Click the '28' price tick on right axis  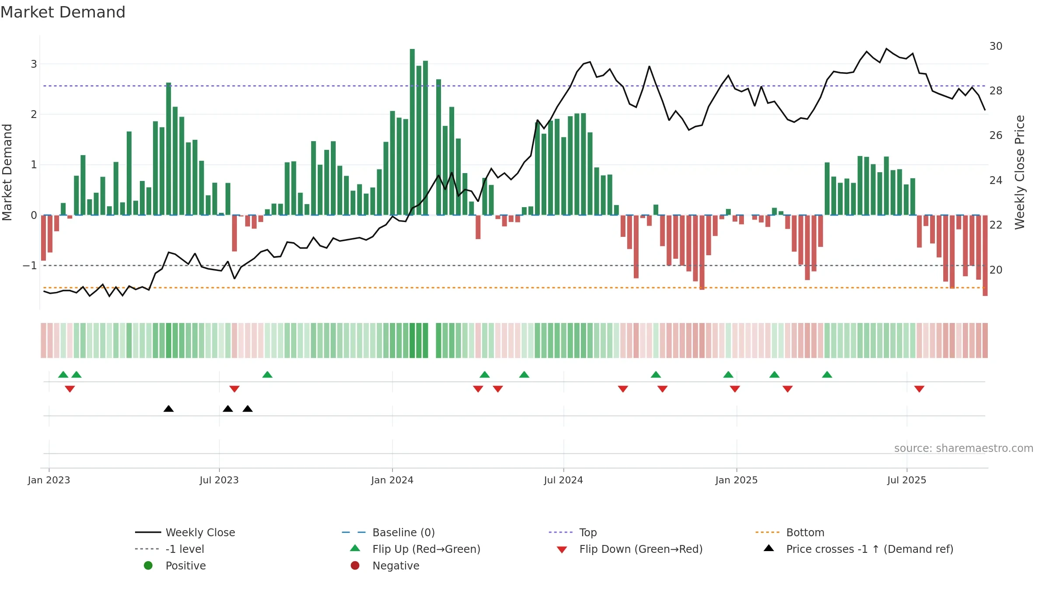click(x=996, y=91)
